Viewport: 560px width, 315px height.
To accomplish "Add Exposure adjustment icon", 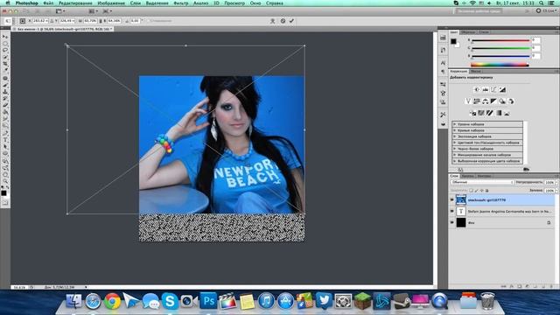I will coord(502,89).
